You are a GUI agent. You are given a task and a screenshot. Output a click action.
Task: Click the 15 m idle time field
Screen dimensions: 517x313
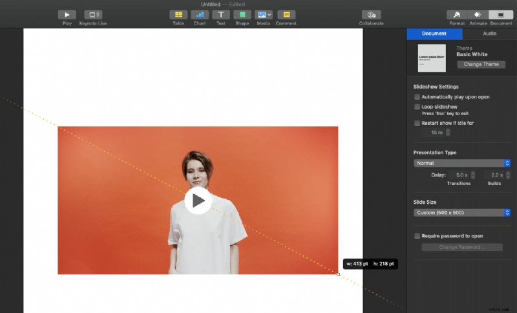pos(434,133)
